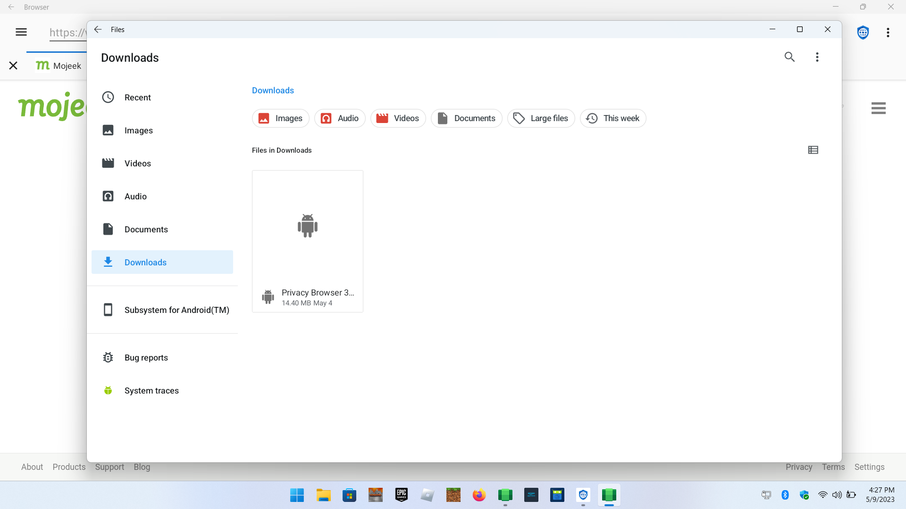
Task: Filter by This week chip
Action: pos(613,118)
